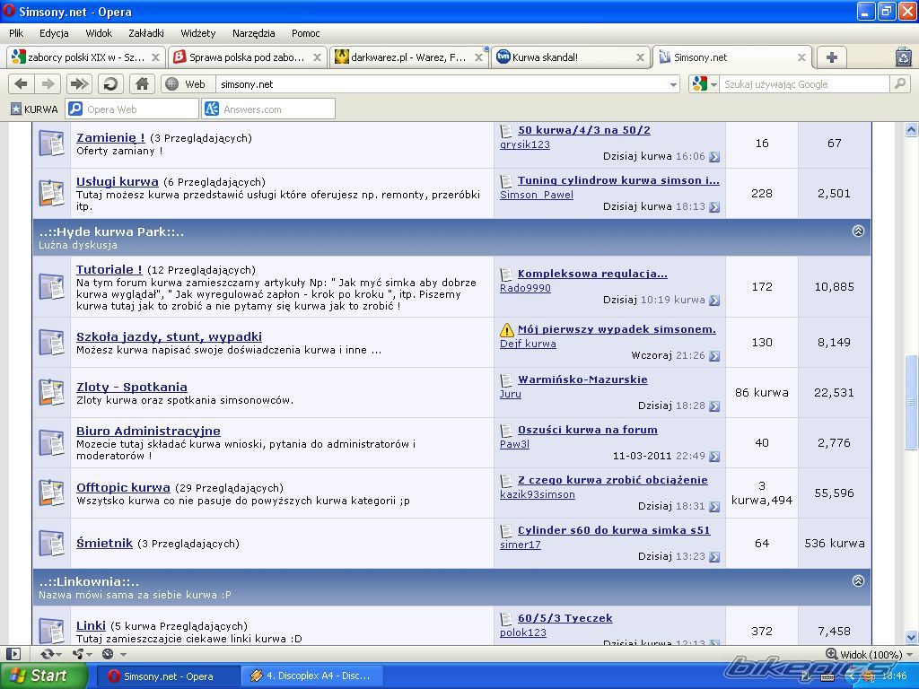Image resolution: width=919 pixels, height=689 pixels.
Task: Open the Biuro Administracyjne forum
Action: coord(148,432)
